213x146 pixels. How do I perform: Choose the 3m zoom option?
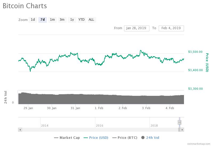pos(62,20)
